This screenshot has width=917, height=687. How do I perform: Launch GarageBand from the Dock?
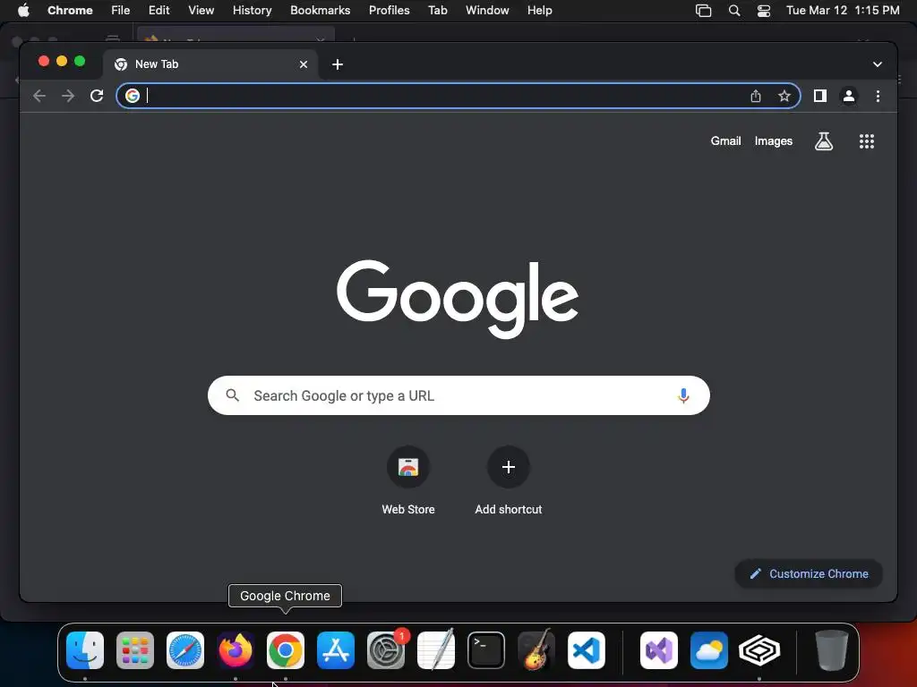(536, 649)
